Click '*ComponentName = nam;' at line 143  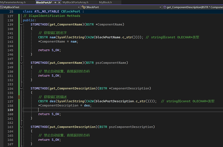(58, 41)
